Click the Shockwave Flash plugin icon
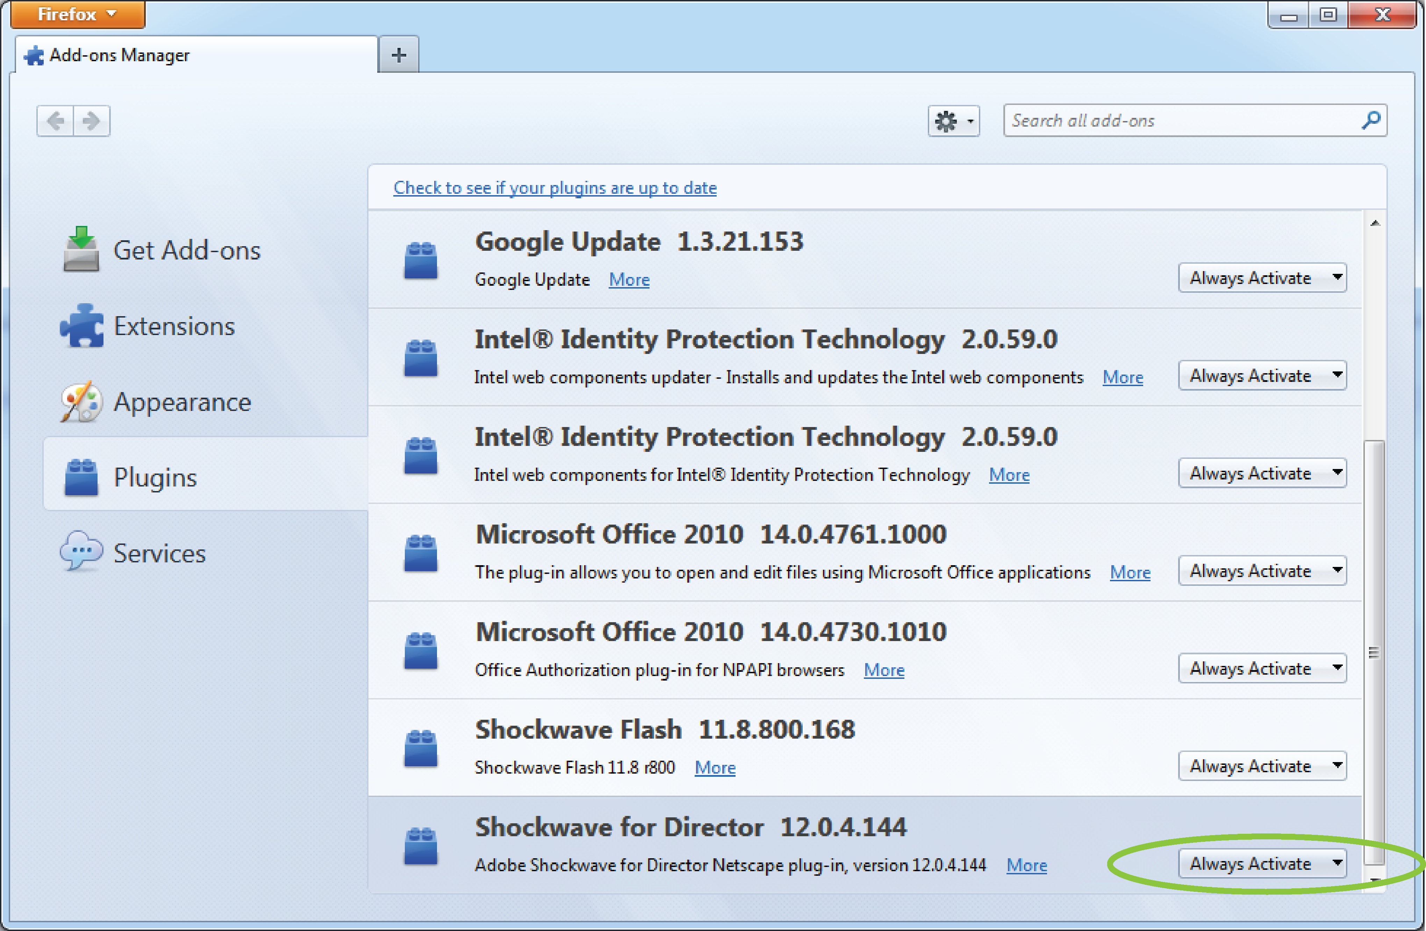Viewport: 1426px width, 931px height. (x=421, y=748)
